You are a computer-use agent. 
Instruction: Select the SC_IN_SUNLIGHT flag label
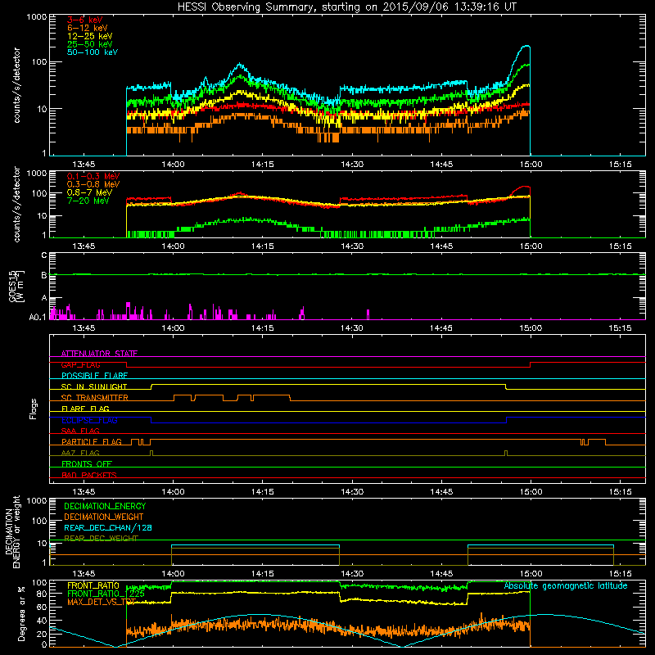tap(94, 386)
